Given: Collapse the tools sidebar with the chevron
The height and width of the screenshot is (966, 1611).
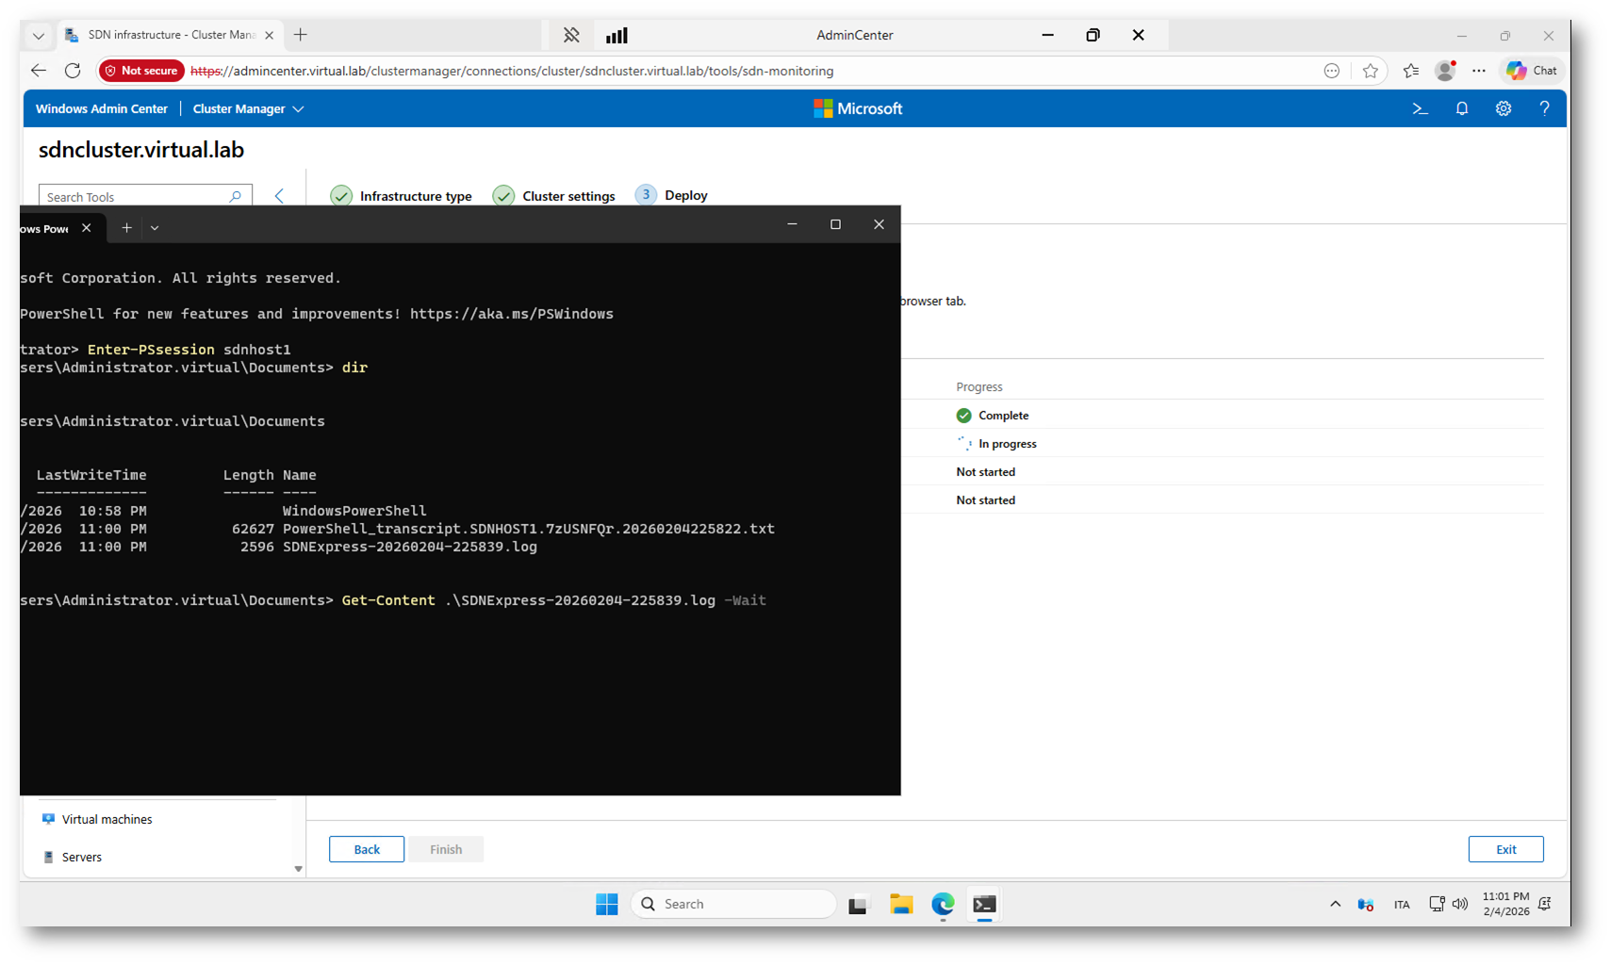Looking at the screenshot, I should click(x=279, y=196).
